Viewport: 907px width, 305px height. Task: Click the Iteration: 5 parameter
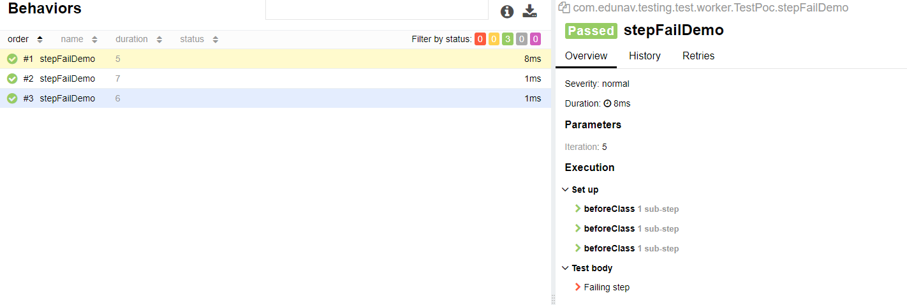pyautogui.click(x=586, y=147)
